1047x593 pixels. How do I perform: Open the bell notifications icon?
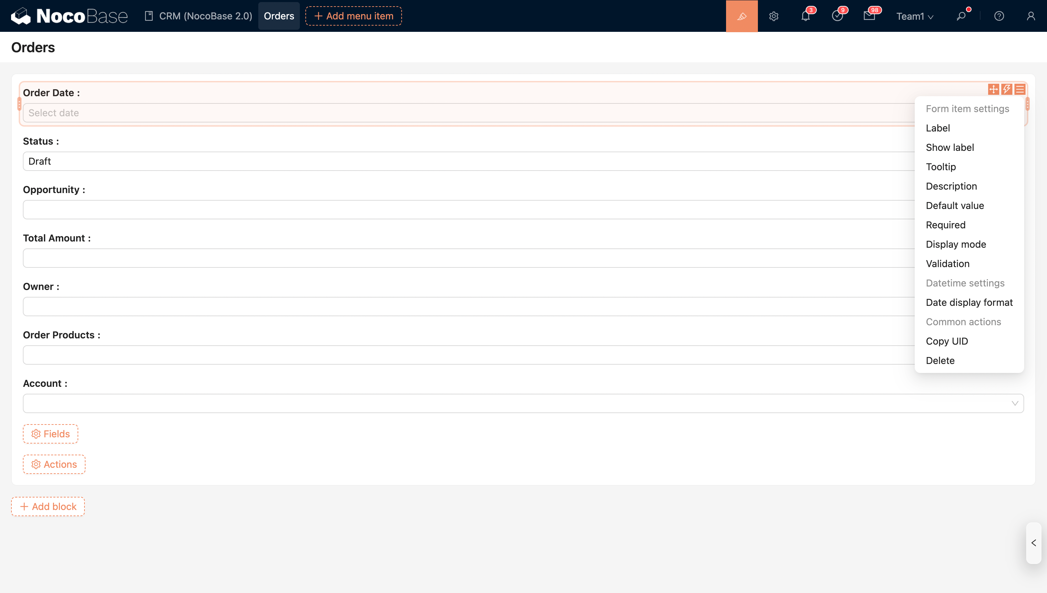805,16
